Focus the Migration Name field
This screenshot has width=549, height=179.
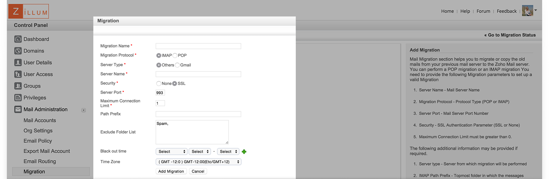(x=198, y=46)
